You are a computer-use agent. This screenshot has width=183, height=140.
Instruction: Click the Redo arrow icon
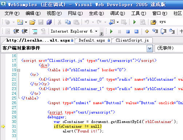(x=99, y=22)
